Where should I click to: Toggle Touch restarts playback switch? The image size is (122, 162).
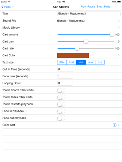click(61, 104)
